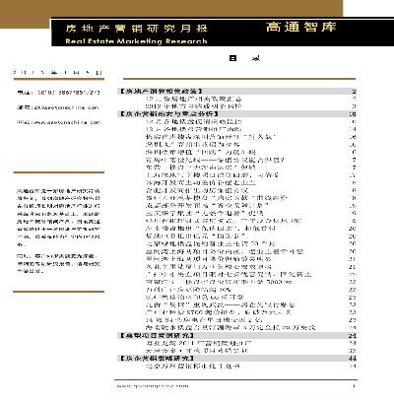
Task: Click the issue date line in the left sidebar
Action: [57, 73]
